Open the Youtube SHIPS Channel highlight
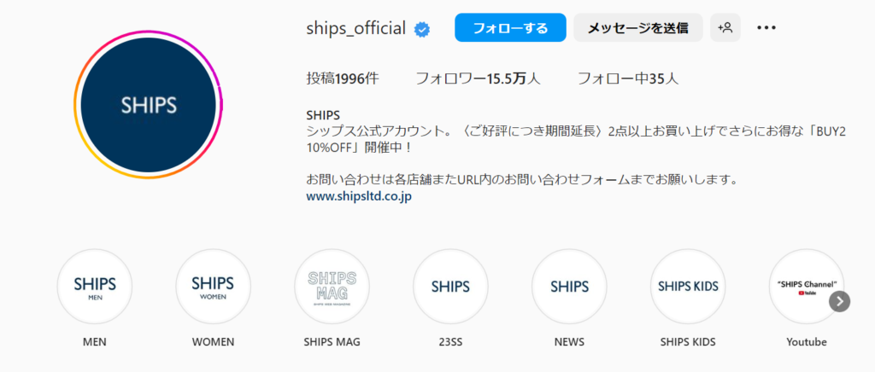This screenshot has height=372, width=875. [x=806, y=286]
